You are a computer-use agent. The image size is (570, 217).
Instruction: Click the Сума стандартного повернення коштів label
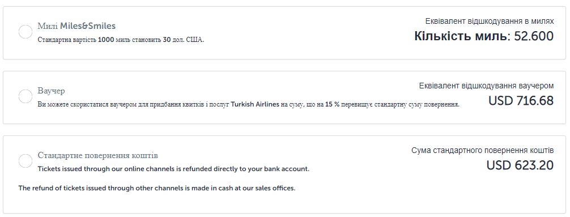[x=483, y=151]
